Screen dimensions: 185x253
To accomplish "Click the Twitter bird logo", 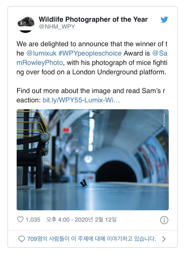I will [164, 20].
